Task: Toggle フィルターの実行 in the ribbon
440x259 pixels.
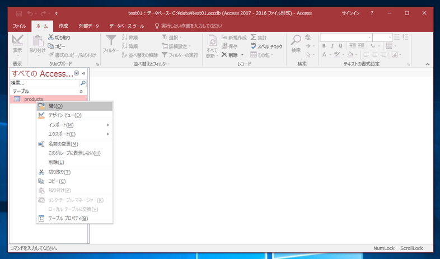Action: pos(180,55)
